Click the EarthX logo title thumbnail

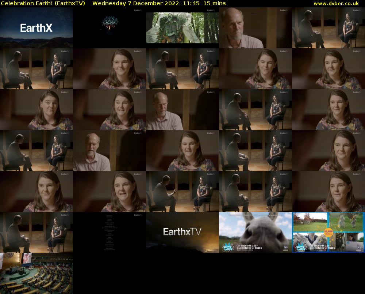pos(36,28)
